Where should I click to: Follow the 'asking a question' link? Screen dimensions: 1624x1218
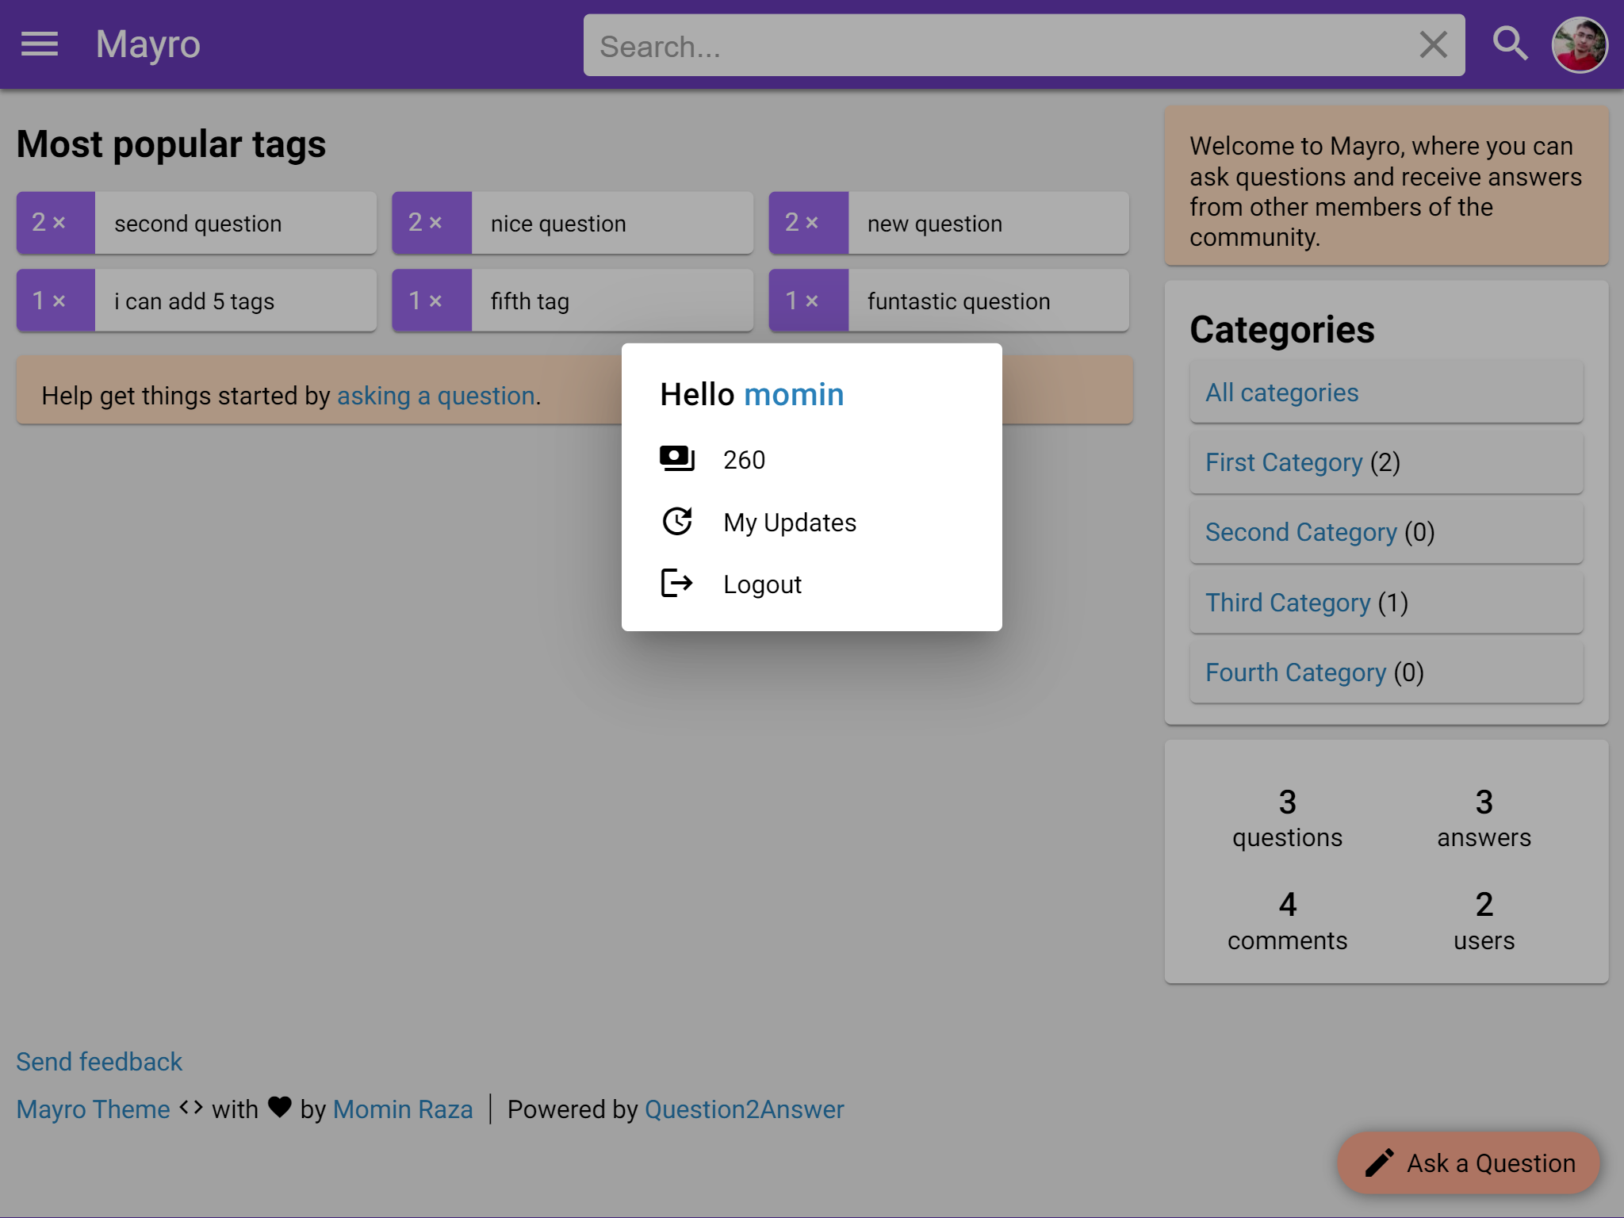[436, 396]
